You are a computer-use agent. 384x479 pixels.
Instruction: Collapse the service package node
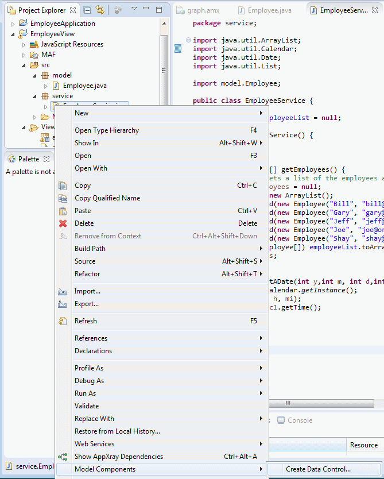coord(35,96)
